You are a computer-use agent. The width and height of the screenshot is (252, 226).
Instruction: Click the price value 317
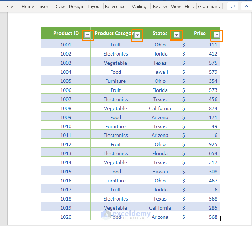point(213,162)
